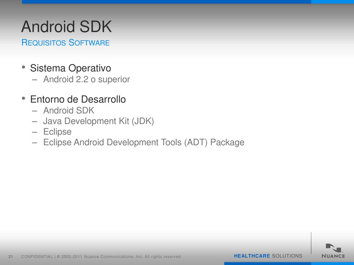Select the "Entorno de Desarrollo" bullet

[x=78, y=99]
